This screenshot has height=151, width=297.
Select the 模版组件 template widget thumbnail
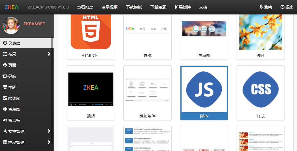[x=147, y=90]
